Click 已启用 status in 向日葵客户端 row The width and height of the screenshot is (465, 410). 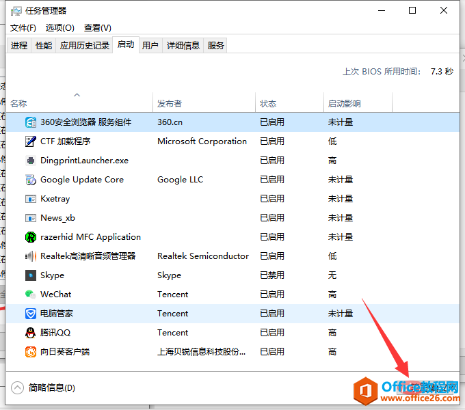(272, 352)
